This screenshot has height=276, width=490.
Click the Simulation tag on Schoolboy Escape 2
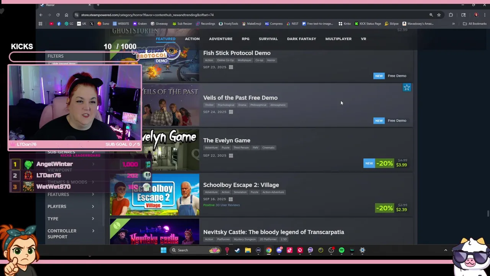point(240,192)
